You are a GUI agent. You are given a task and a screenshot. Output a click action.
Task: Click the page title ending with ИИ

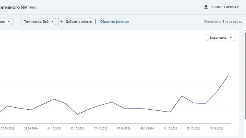[13, 7]
